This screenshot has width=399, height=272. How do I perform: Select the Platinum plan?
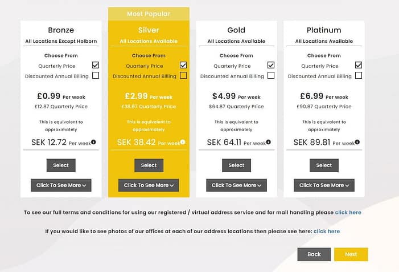point(324,165)
